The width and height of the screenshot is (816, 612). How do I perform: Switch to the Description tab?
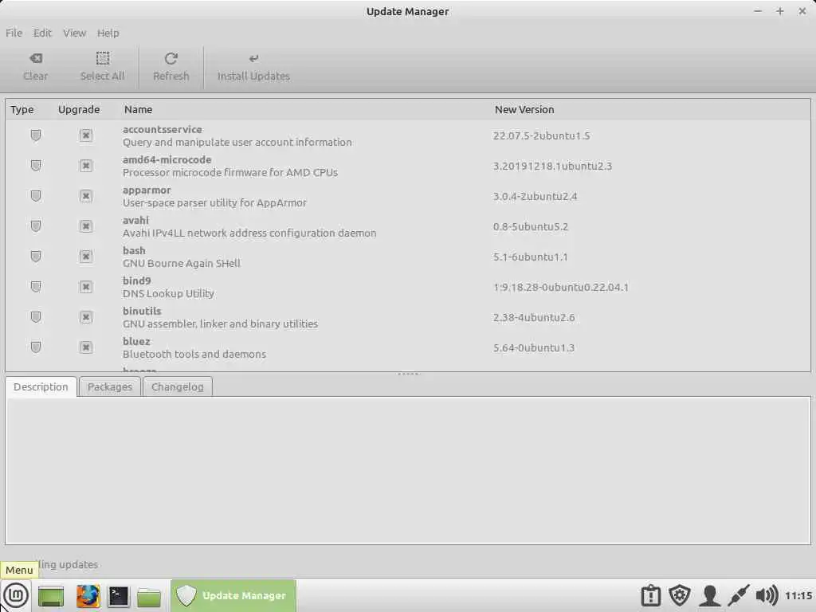point(41,386)
